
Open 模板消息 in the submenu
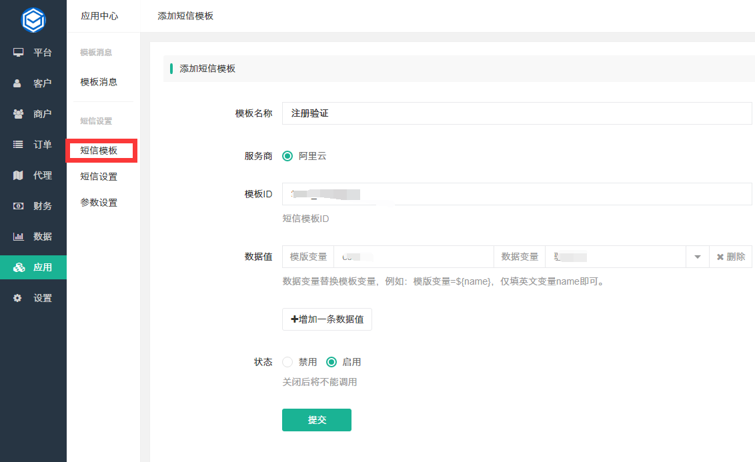(x=99, y=82)
